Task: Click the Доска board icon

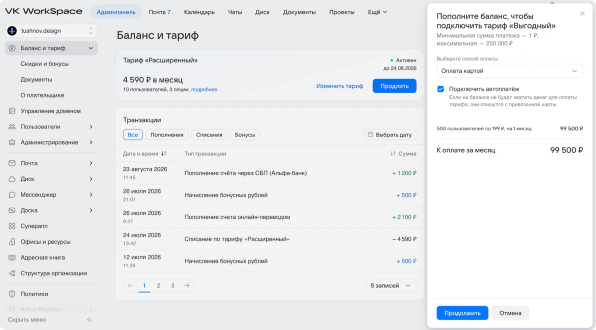Action: [x=12, y=210]
